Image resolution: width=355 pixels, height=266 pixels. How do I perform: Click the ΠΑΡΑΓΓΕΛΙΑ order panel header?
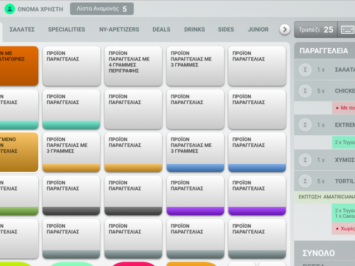point(324,50)
